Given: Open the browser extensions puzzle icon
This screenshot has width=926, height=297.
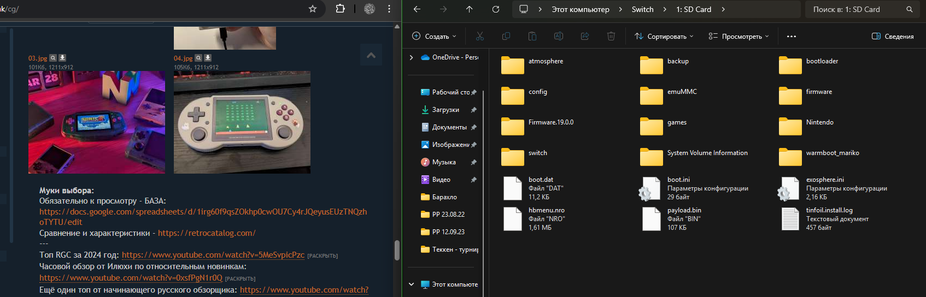Looking at the screenshot, I should 340,9.
